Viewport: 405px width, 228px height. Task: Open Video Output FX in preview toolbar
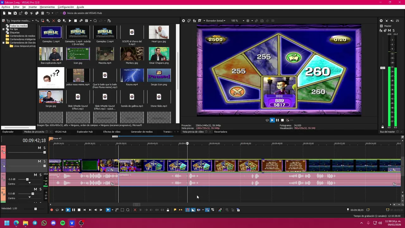[194, 21]
